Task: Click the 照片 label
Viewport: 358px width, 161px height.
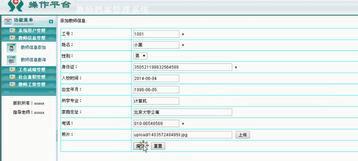Action: click(x=67, y=134)
